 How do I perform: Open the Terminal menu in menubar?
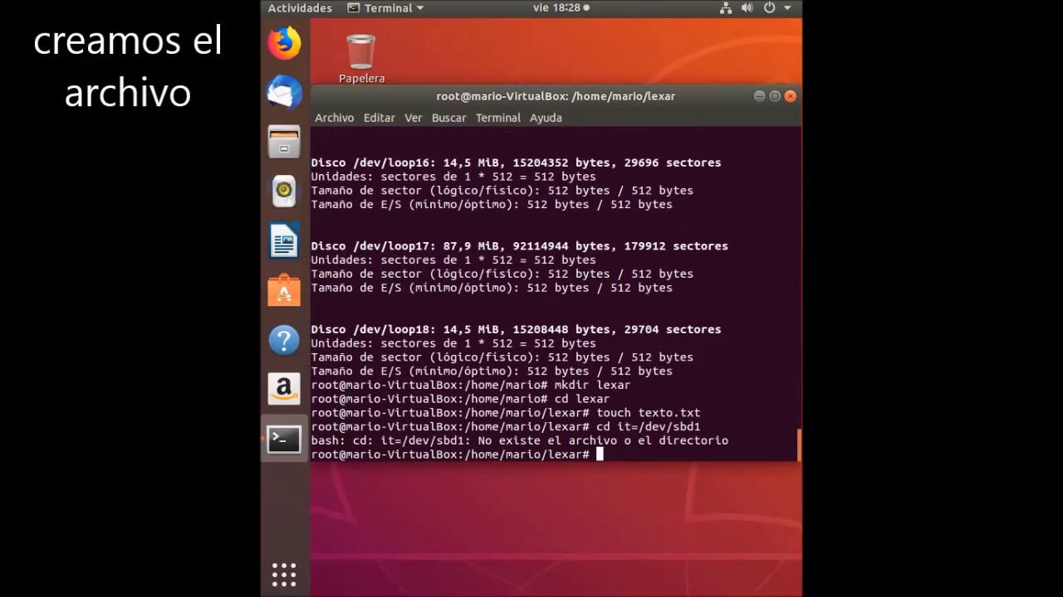point(497,118)
